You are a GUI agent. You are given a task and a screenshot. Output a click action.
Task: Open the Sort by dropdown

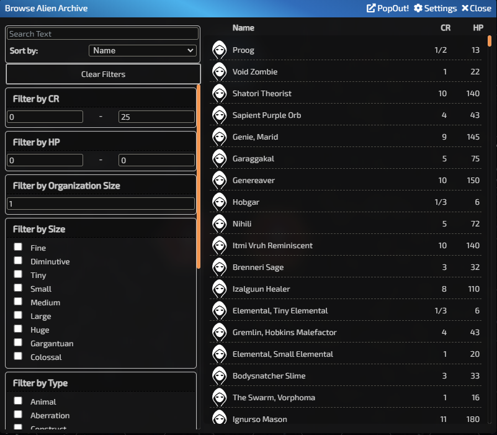click(143, 50)
